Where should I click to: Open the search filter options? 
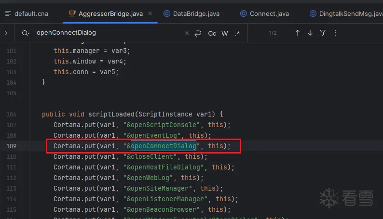click(x=323, y=33)
